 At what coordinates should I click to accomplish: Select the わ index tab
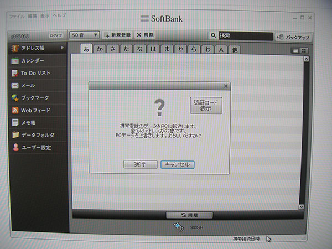[207, 50]
